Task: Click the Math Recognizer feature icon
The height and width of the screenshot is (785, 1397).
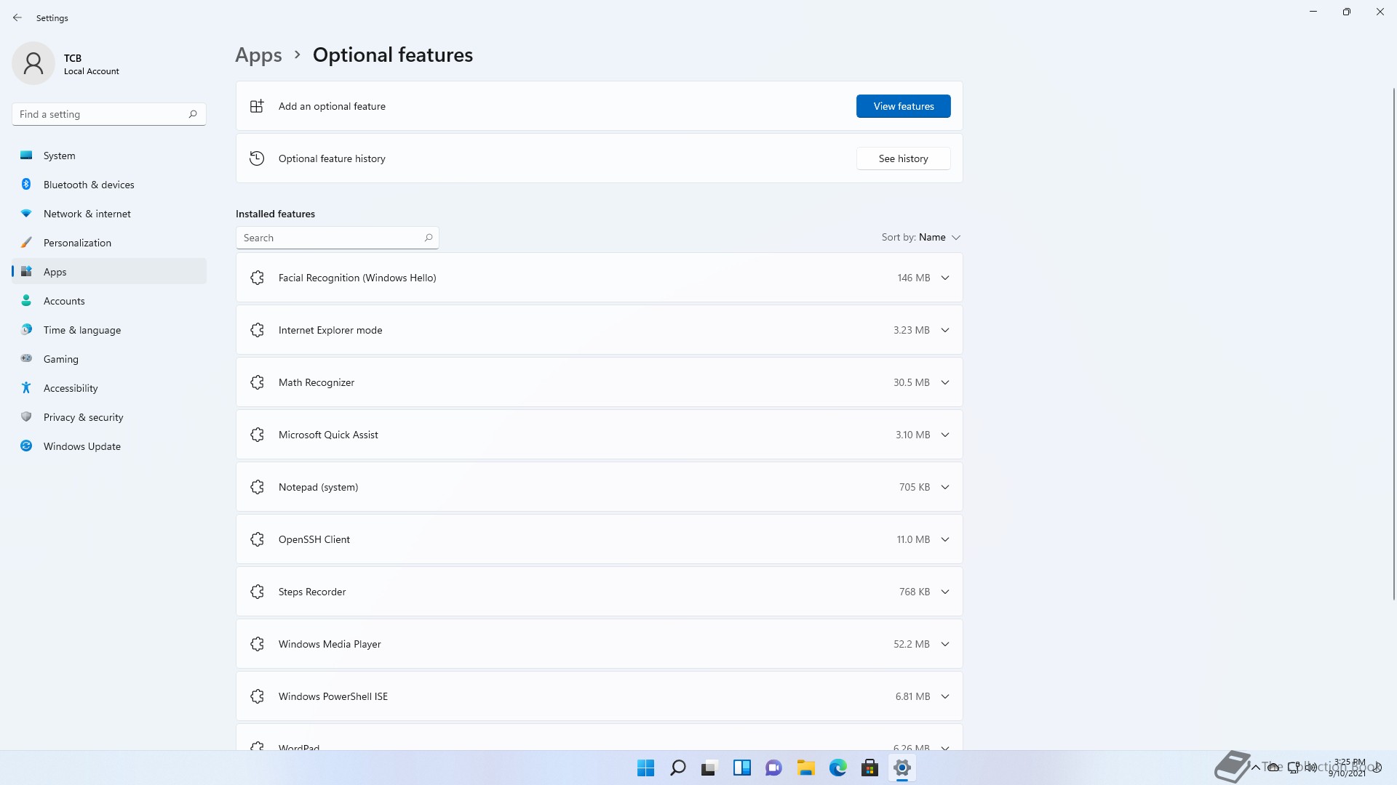Action: [257, 382]
